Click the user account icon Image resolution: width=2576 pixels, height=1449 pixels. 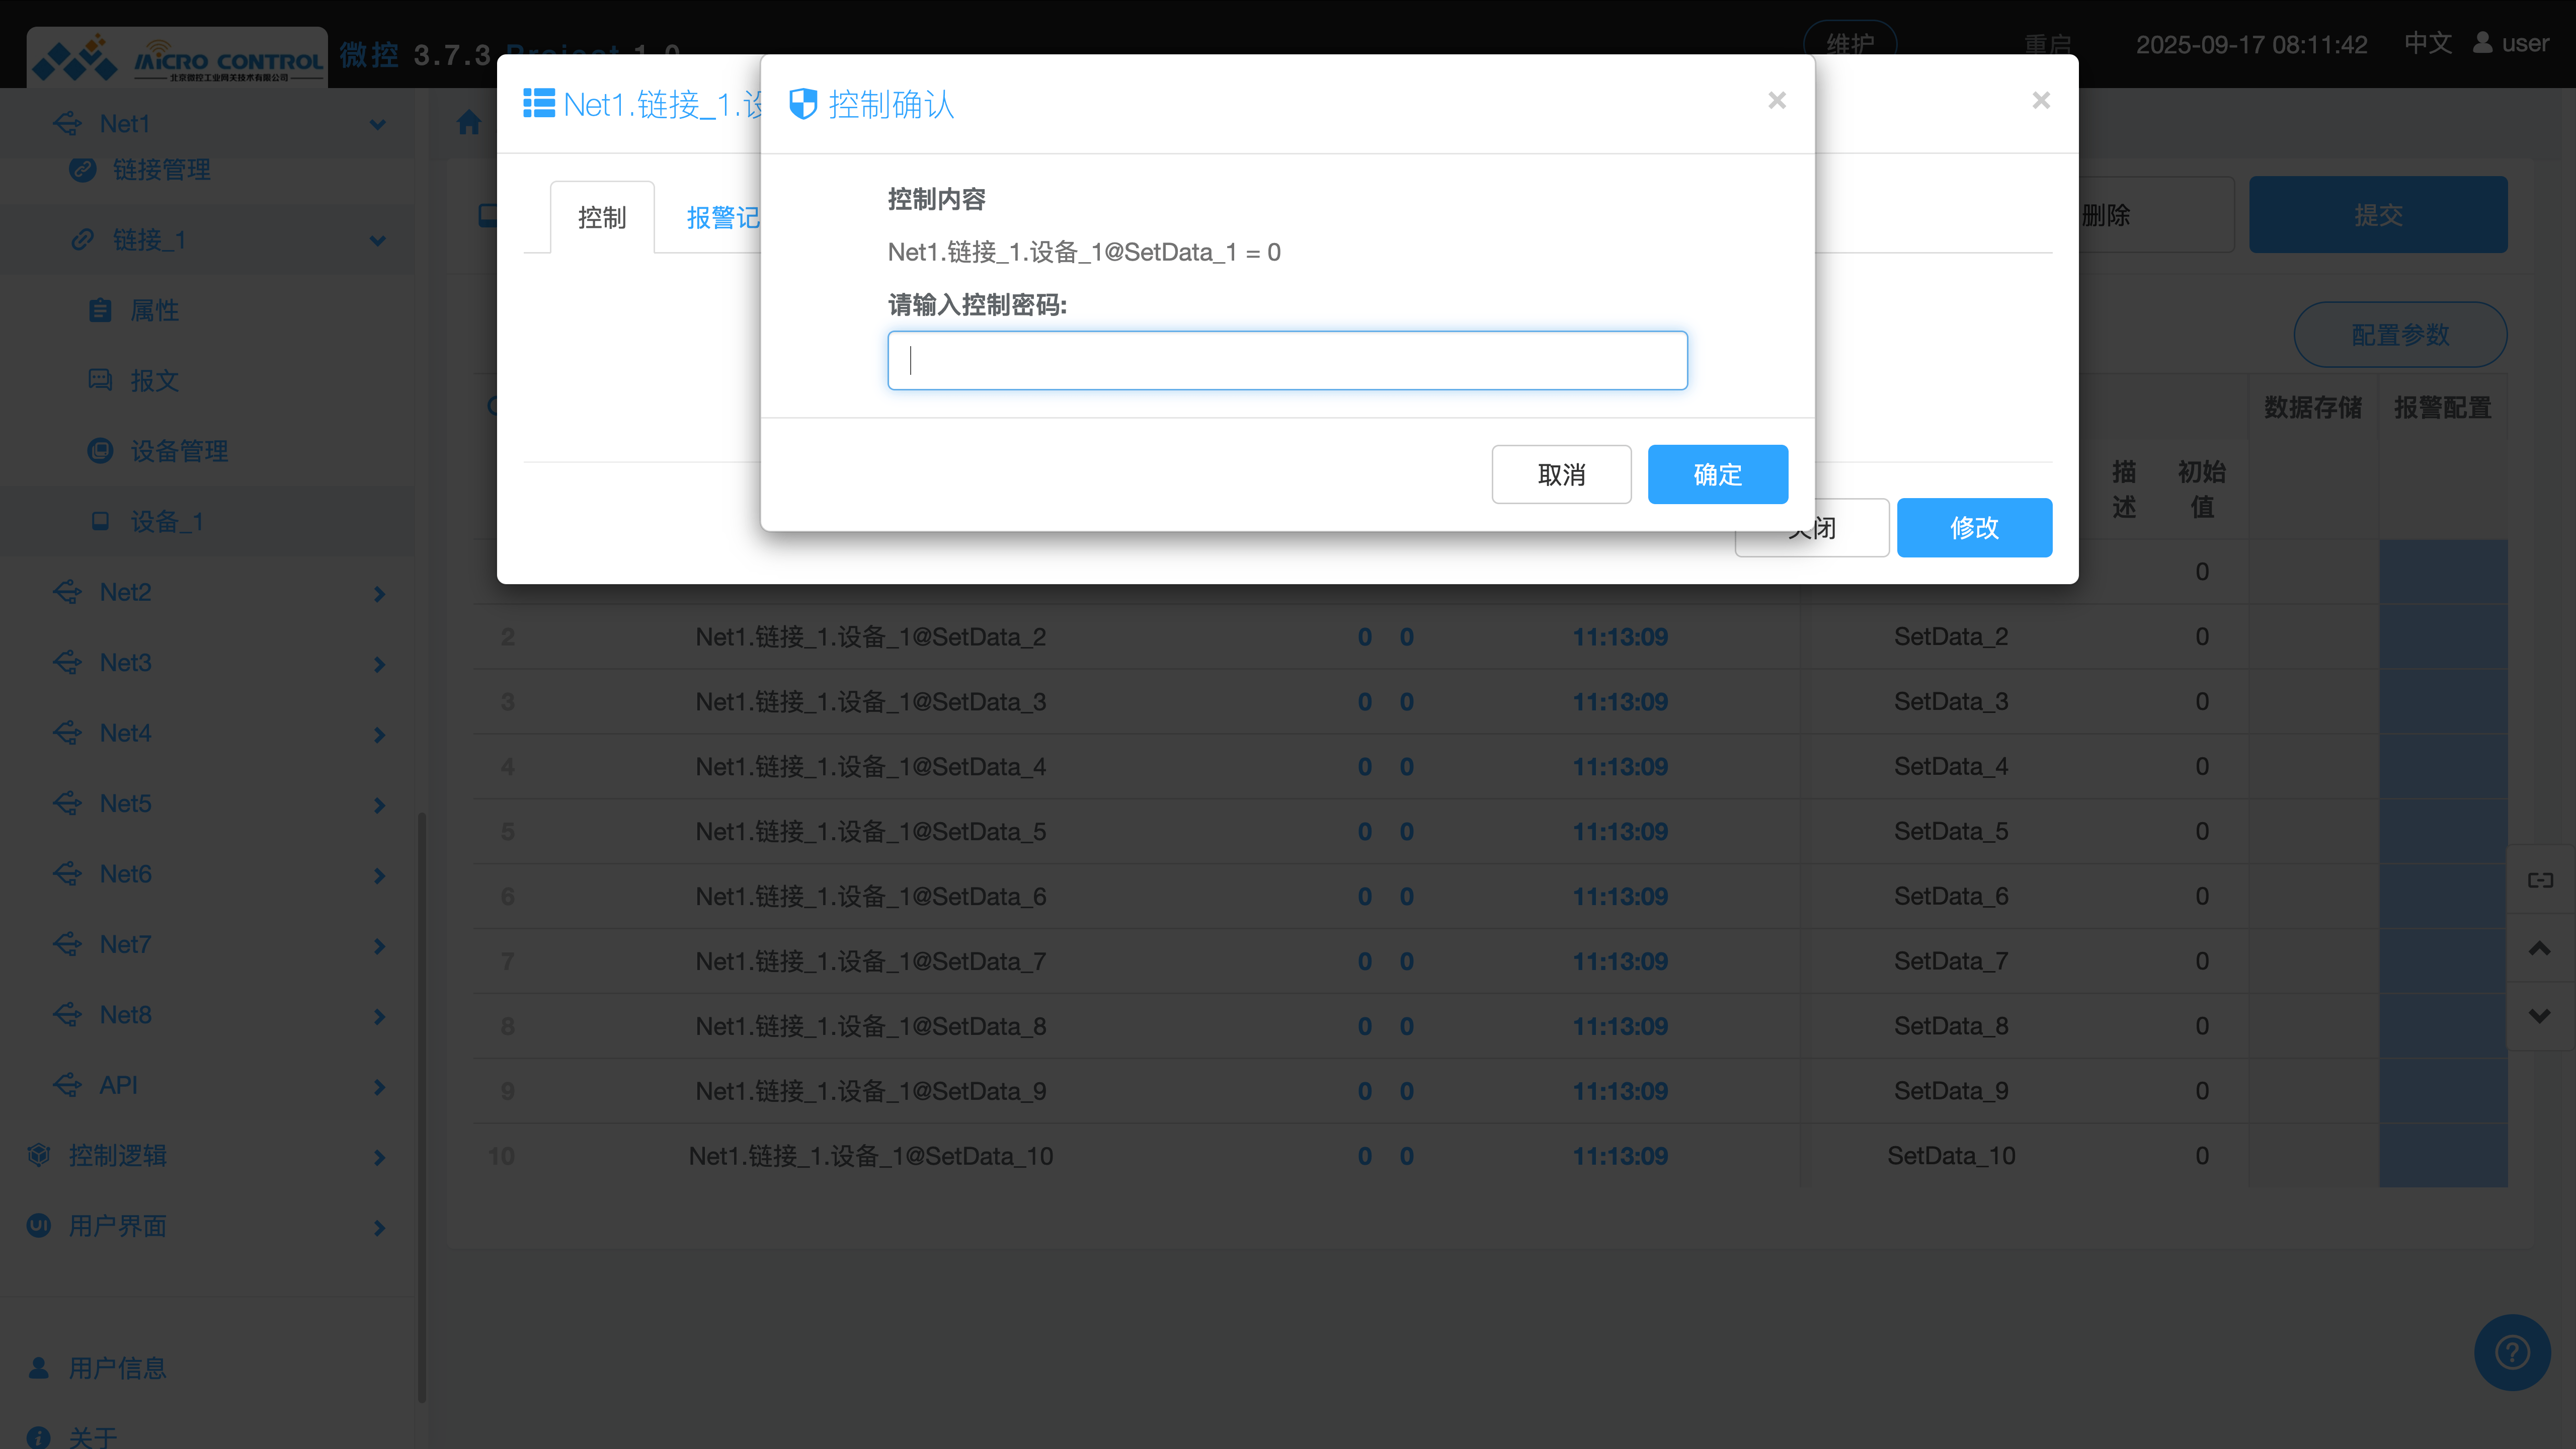pyautogui.click(x=2483, y=43)
